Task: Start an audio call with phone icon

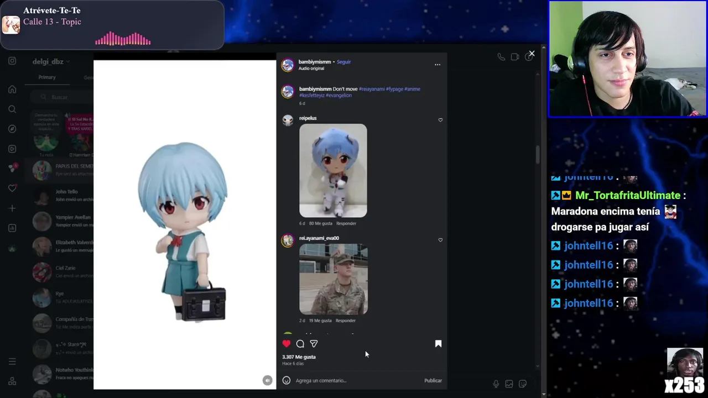Action: 501,57
